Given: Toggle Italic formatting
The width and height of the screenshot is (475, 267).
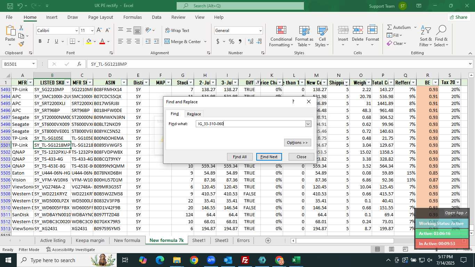Looking at the screenshot, I should tap(48, 41).
